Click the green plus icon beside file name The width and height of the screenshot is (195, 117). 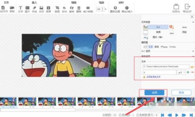click(x=188, y=72)
